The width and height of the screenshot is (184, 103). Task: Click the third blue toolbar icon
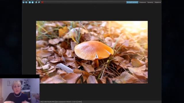click(x=30, y=2)
